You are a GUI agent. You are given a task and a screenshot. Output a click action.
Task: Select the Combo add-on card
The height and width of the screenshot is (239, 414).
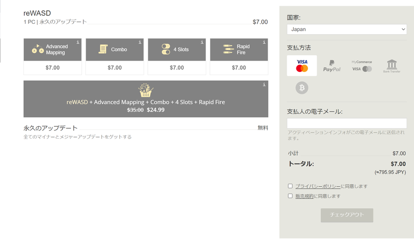115,56
